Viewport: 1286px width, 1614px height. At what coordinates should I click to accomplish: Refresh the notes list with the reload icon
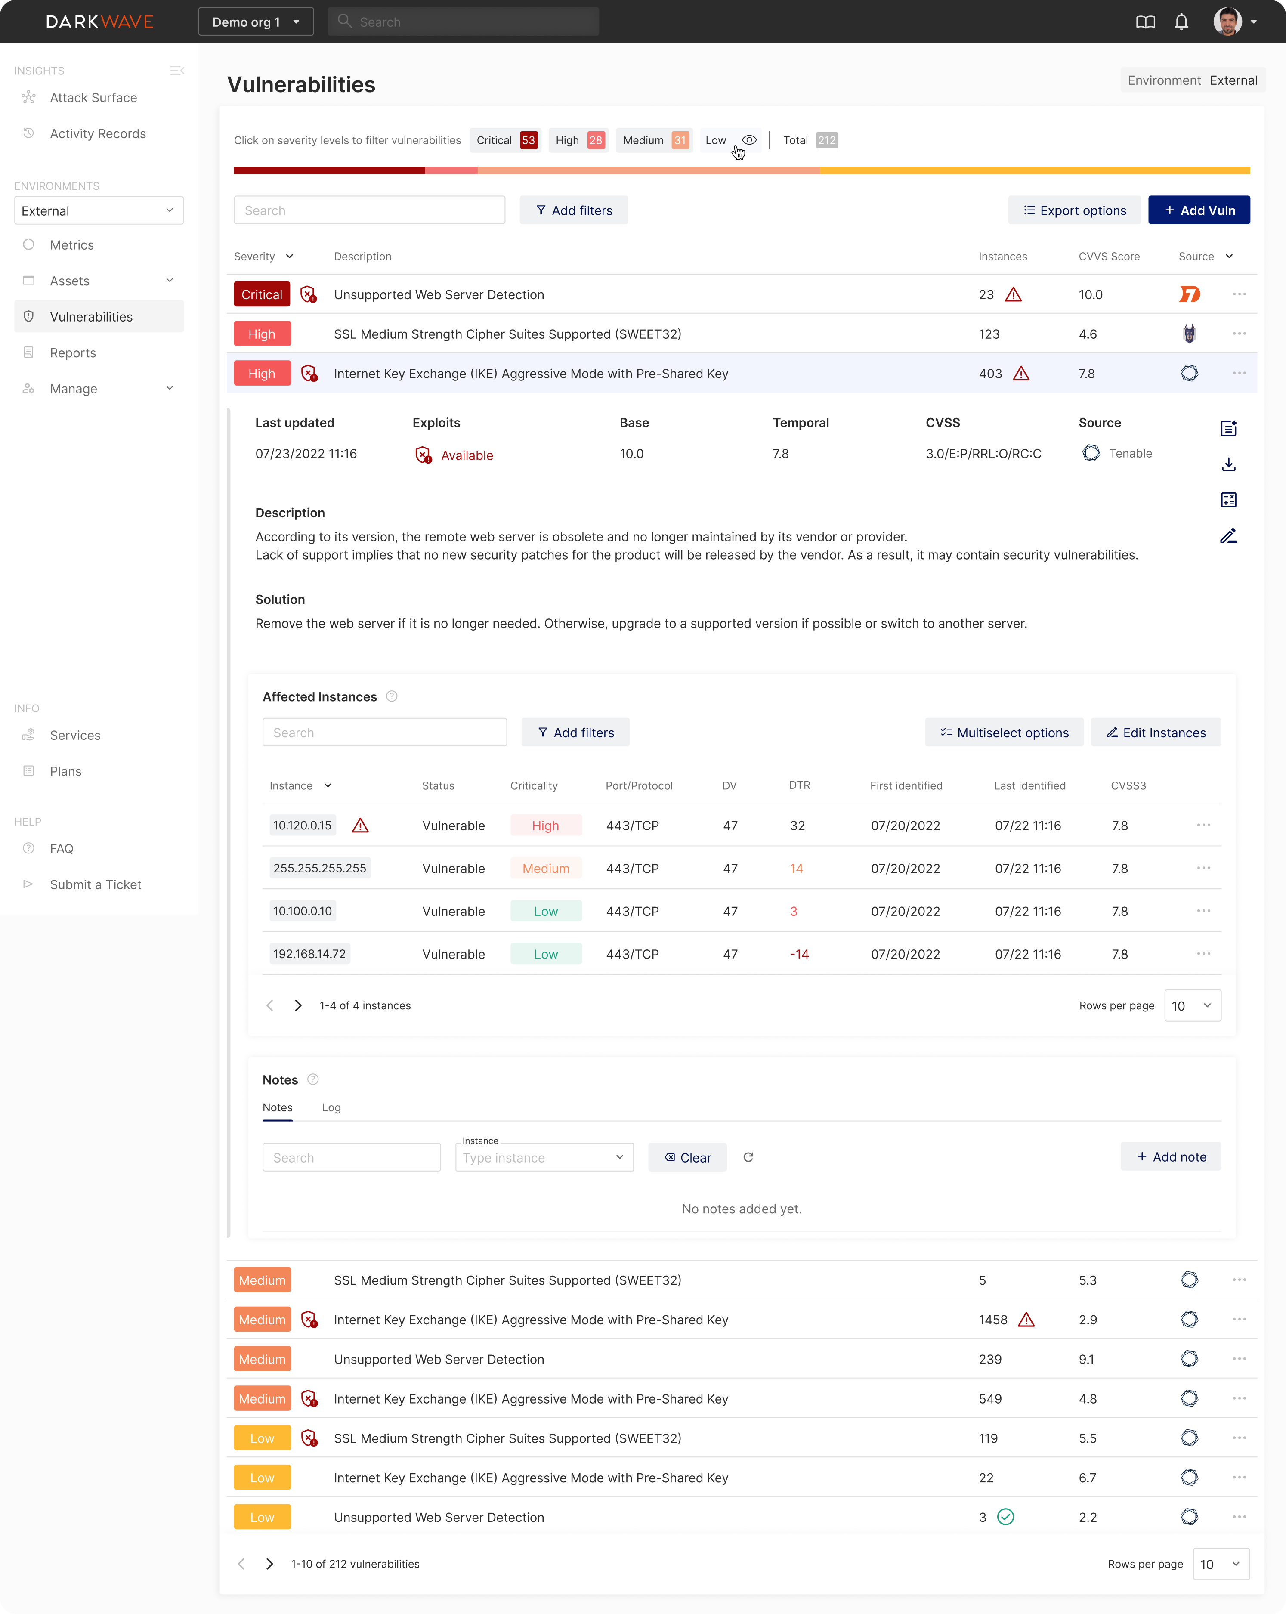[x=748, y=1157]
